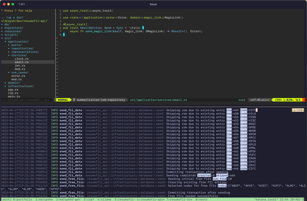This screenshot has height=201, width=307.
Task: Click the "katana.local" hostname in status bar
Action: (x=266, y=199)
